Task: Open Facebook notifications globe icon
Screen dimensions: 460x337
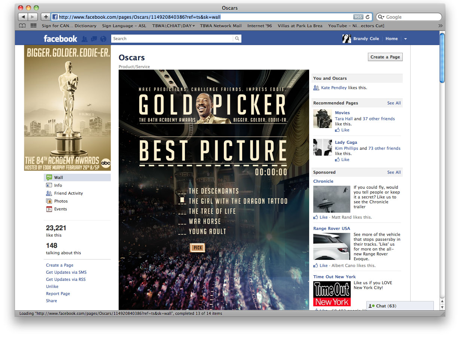Action: (103, 39)
